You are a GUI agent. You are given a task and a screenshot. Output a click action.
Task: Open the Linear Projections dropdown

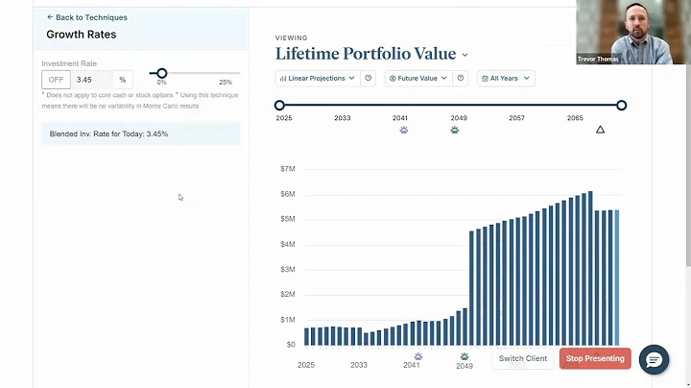318,78
